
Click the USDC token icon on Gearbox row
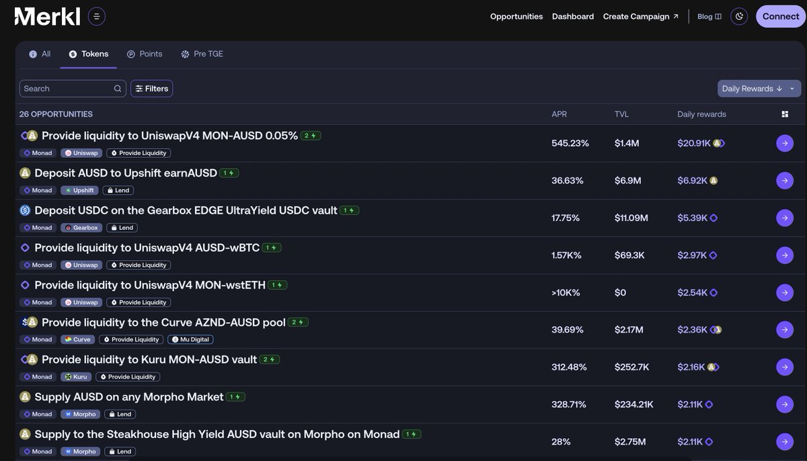tap(26, 210)
